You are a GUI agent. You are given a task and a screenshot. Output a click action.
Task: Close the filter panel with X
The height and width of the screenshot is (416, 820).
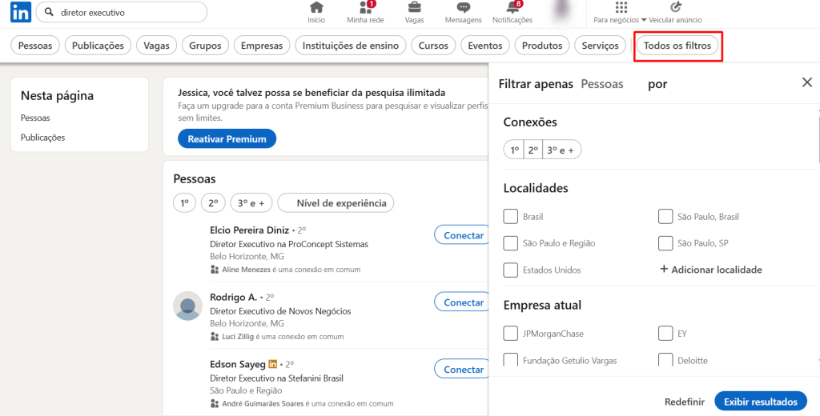807,82
